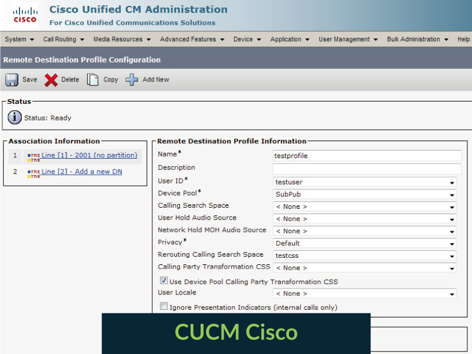Click the Status: Ready text
The image size is (472, 354).
48,118
